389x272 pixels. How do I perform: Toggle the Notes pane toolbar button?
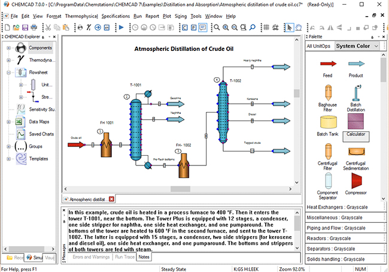click(x=202, y=27)
